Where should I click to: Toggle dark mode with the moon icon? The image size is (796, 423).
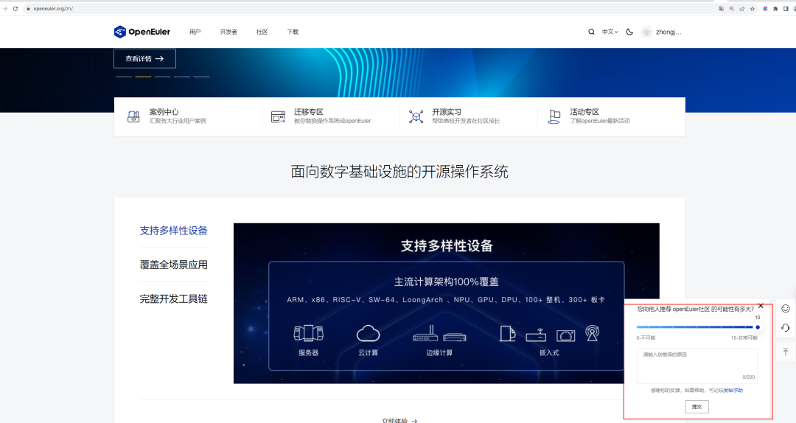(629, 32)
